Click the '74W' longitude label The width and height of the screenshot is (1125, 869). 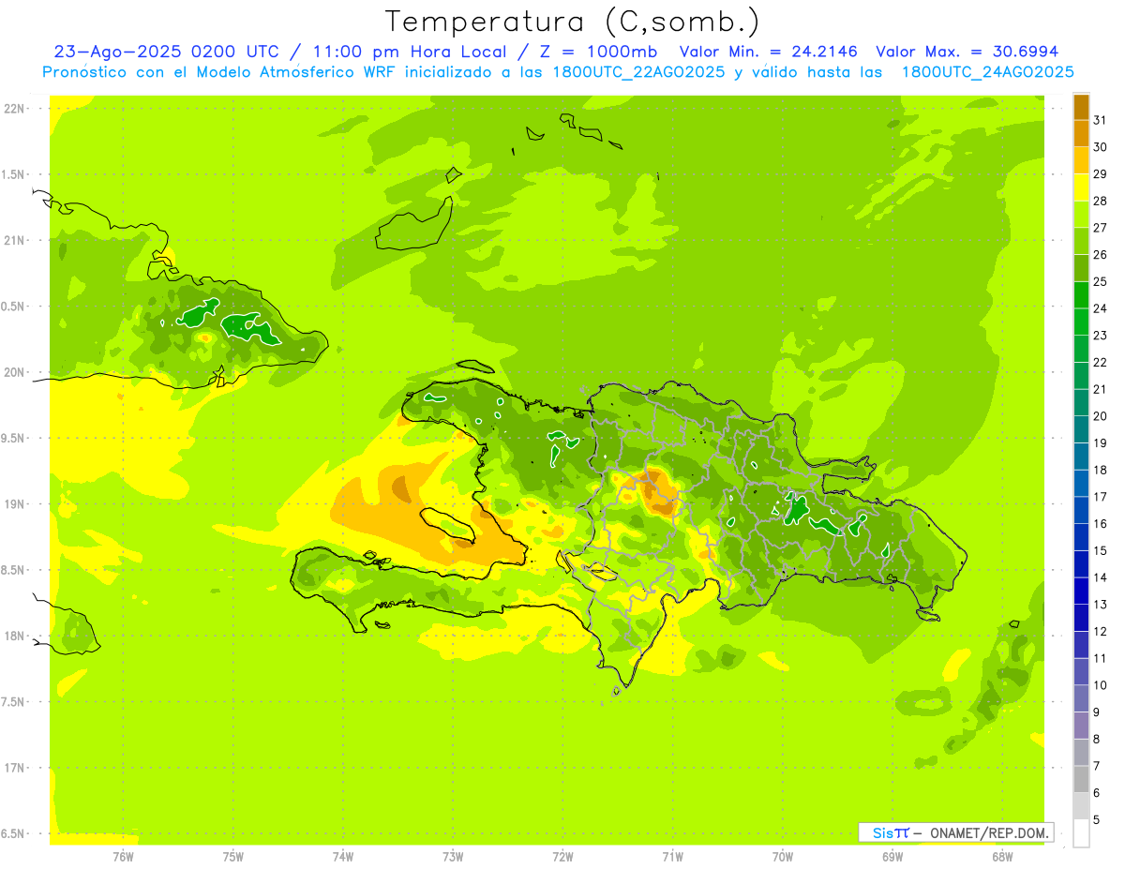(343, 856)
